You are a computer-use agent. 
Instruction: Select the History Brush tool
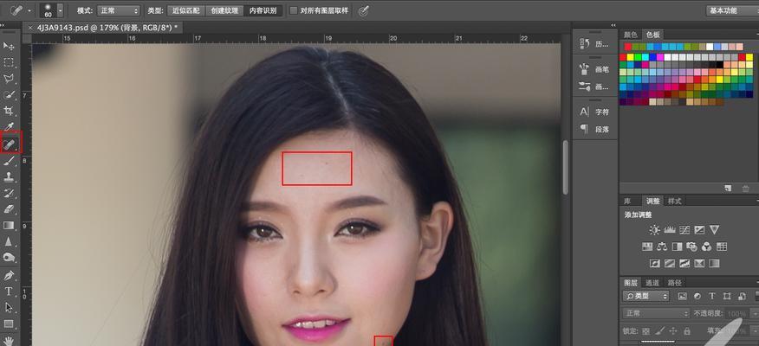(9, 193)
